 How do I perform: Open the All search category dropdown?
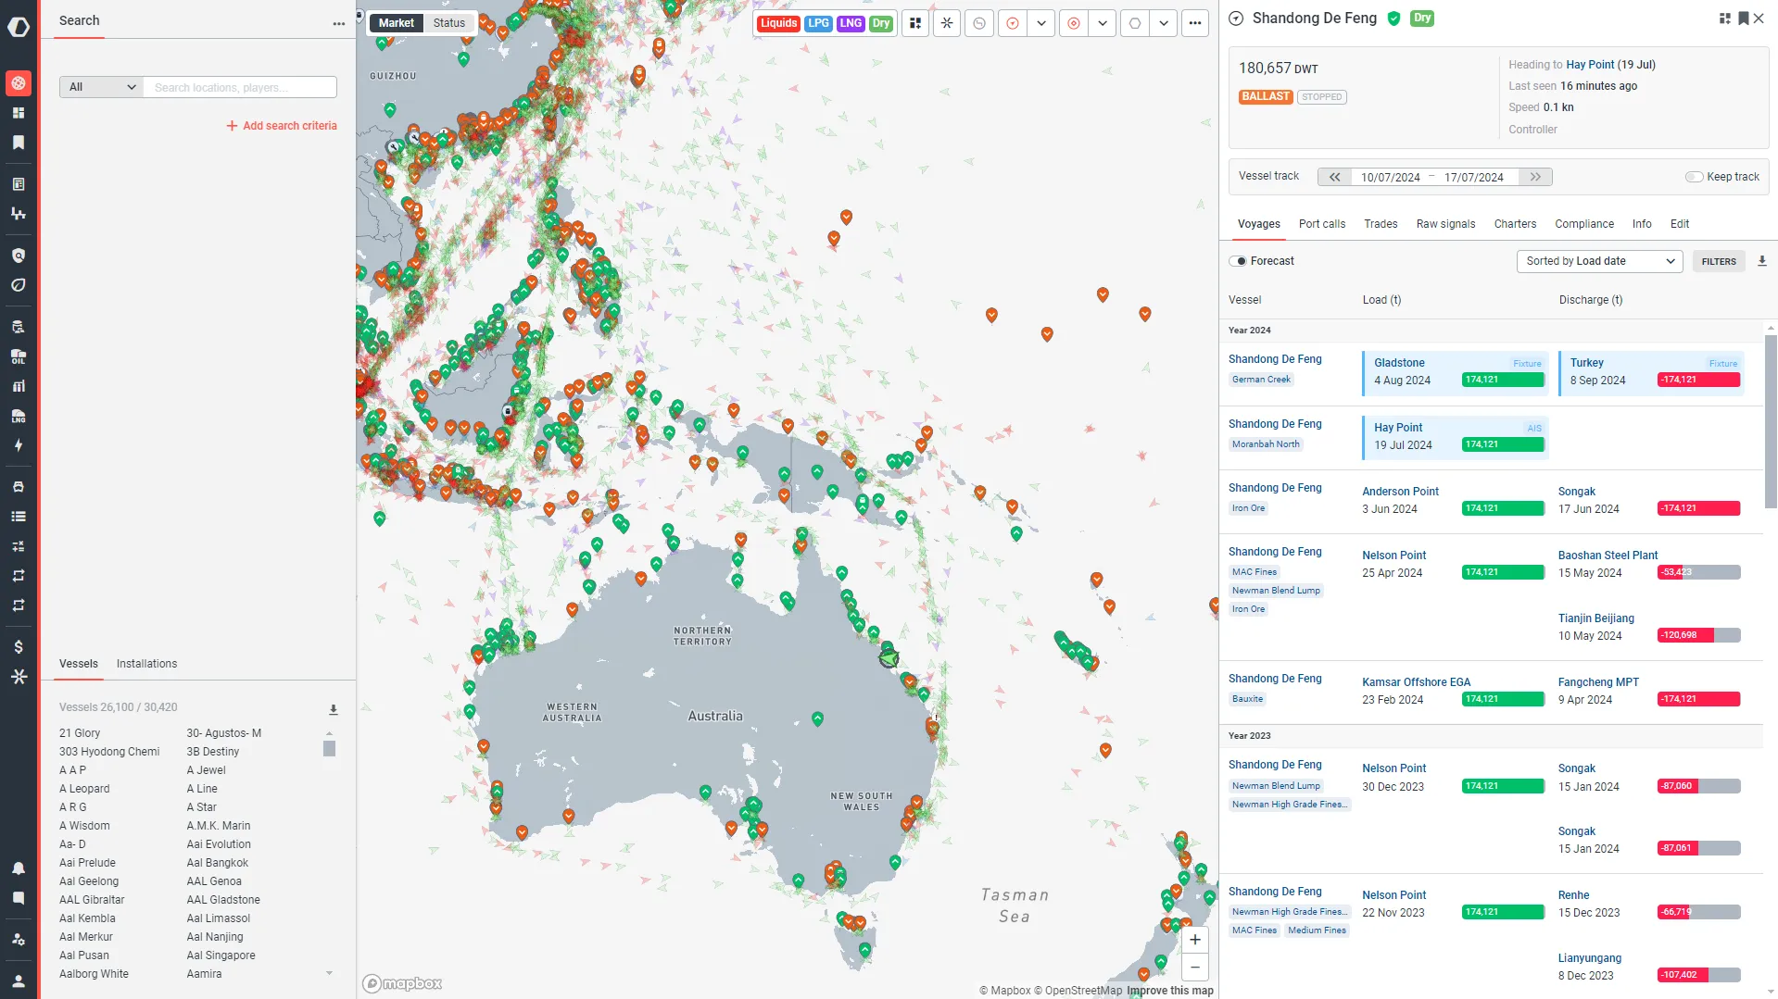(101, 87)
